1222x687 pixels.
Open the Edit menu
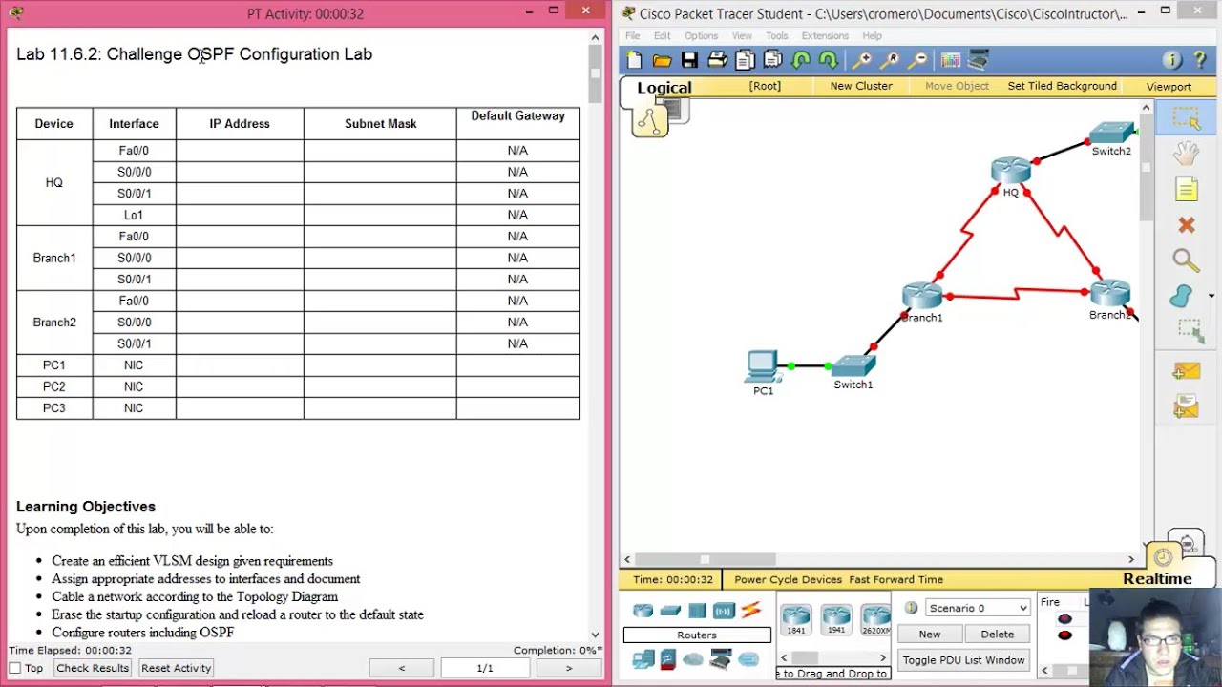[662, 35]
